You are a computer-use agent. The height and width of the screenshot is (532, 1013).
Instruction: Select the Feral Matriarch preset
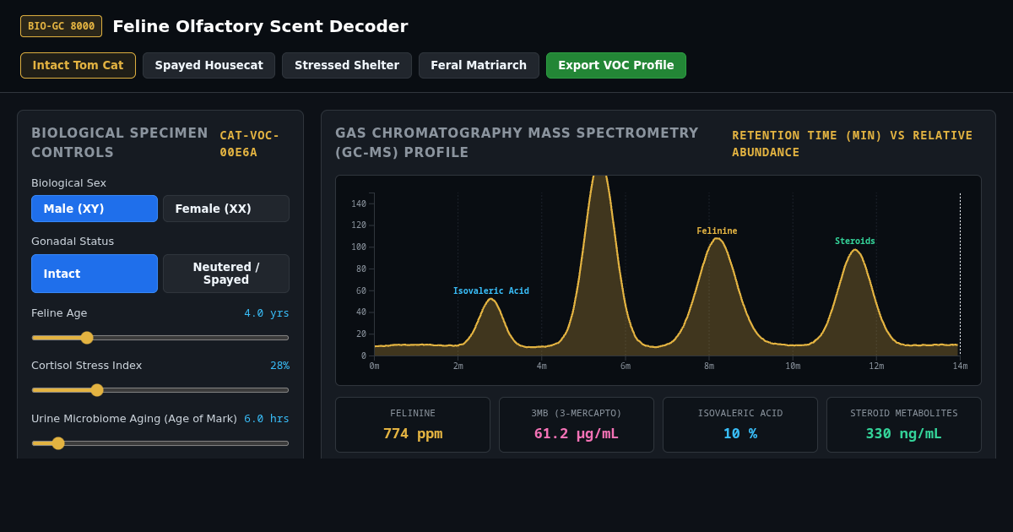click(x=479, y=65)
